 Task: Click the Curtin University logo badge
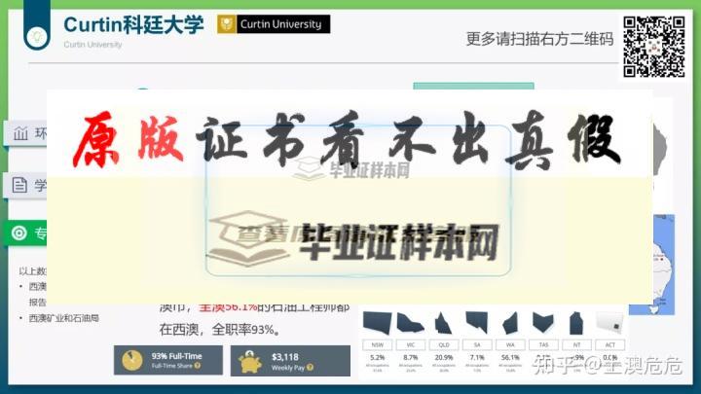pyautogui.click(x=274, y=24)
